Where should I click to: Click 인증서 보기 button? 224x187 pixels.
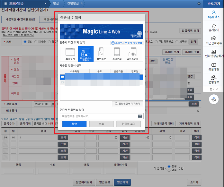coord(129,124)
